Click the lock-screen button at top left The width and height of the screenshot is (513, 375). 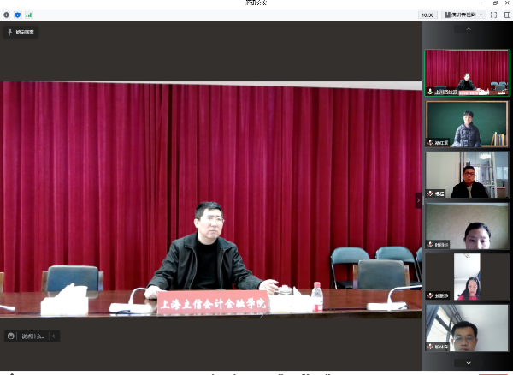21,32
